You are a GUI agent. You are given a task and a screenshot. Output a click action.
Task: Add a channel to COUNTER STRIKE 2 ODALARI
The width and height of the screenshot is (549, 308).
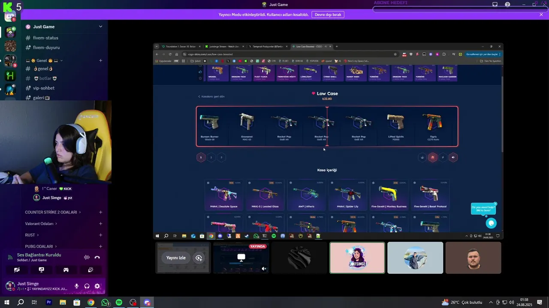(101, 212)
